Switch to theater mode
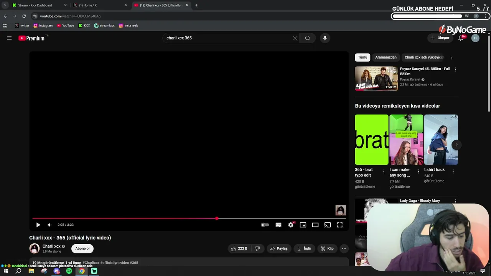This screenshot has height=276, width=491. (x=315, y=225)
